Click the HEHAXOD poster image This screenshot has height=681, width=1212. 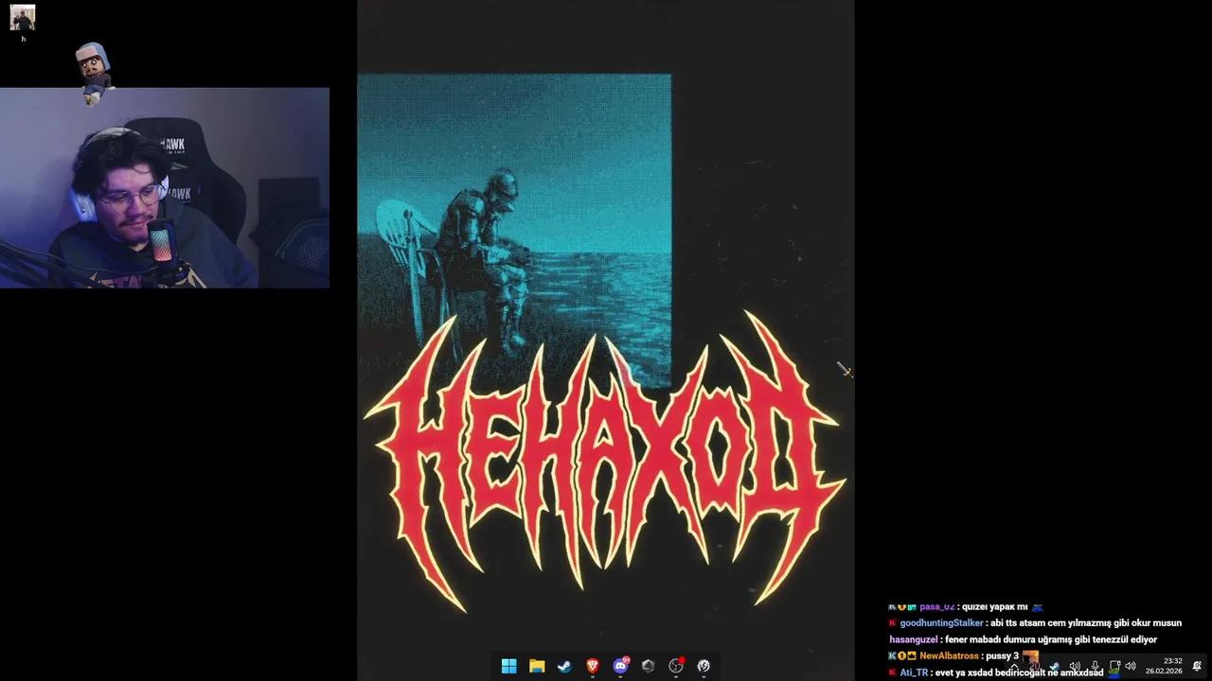pyautogui.click(x=606, y=340)
